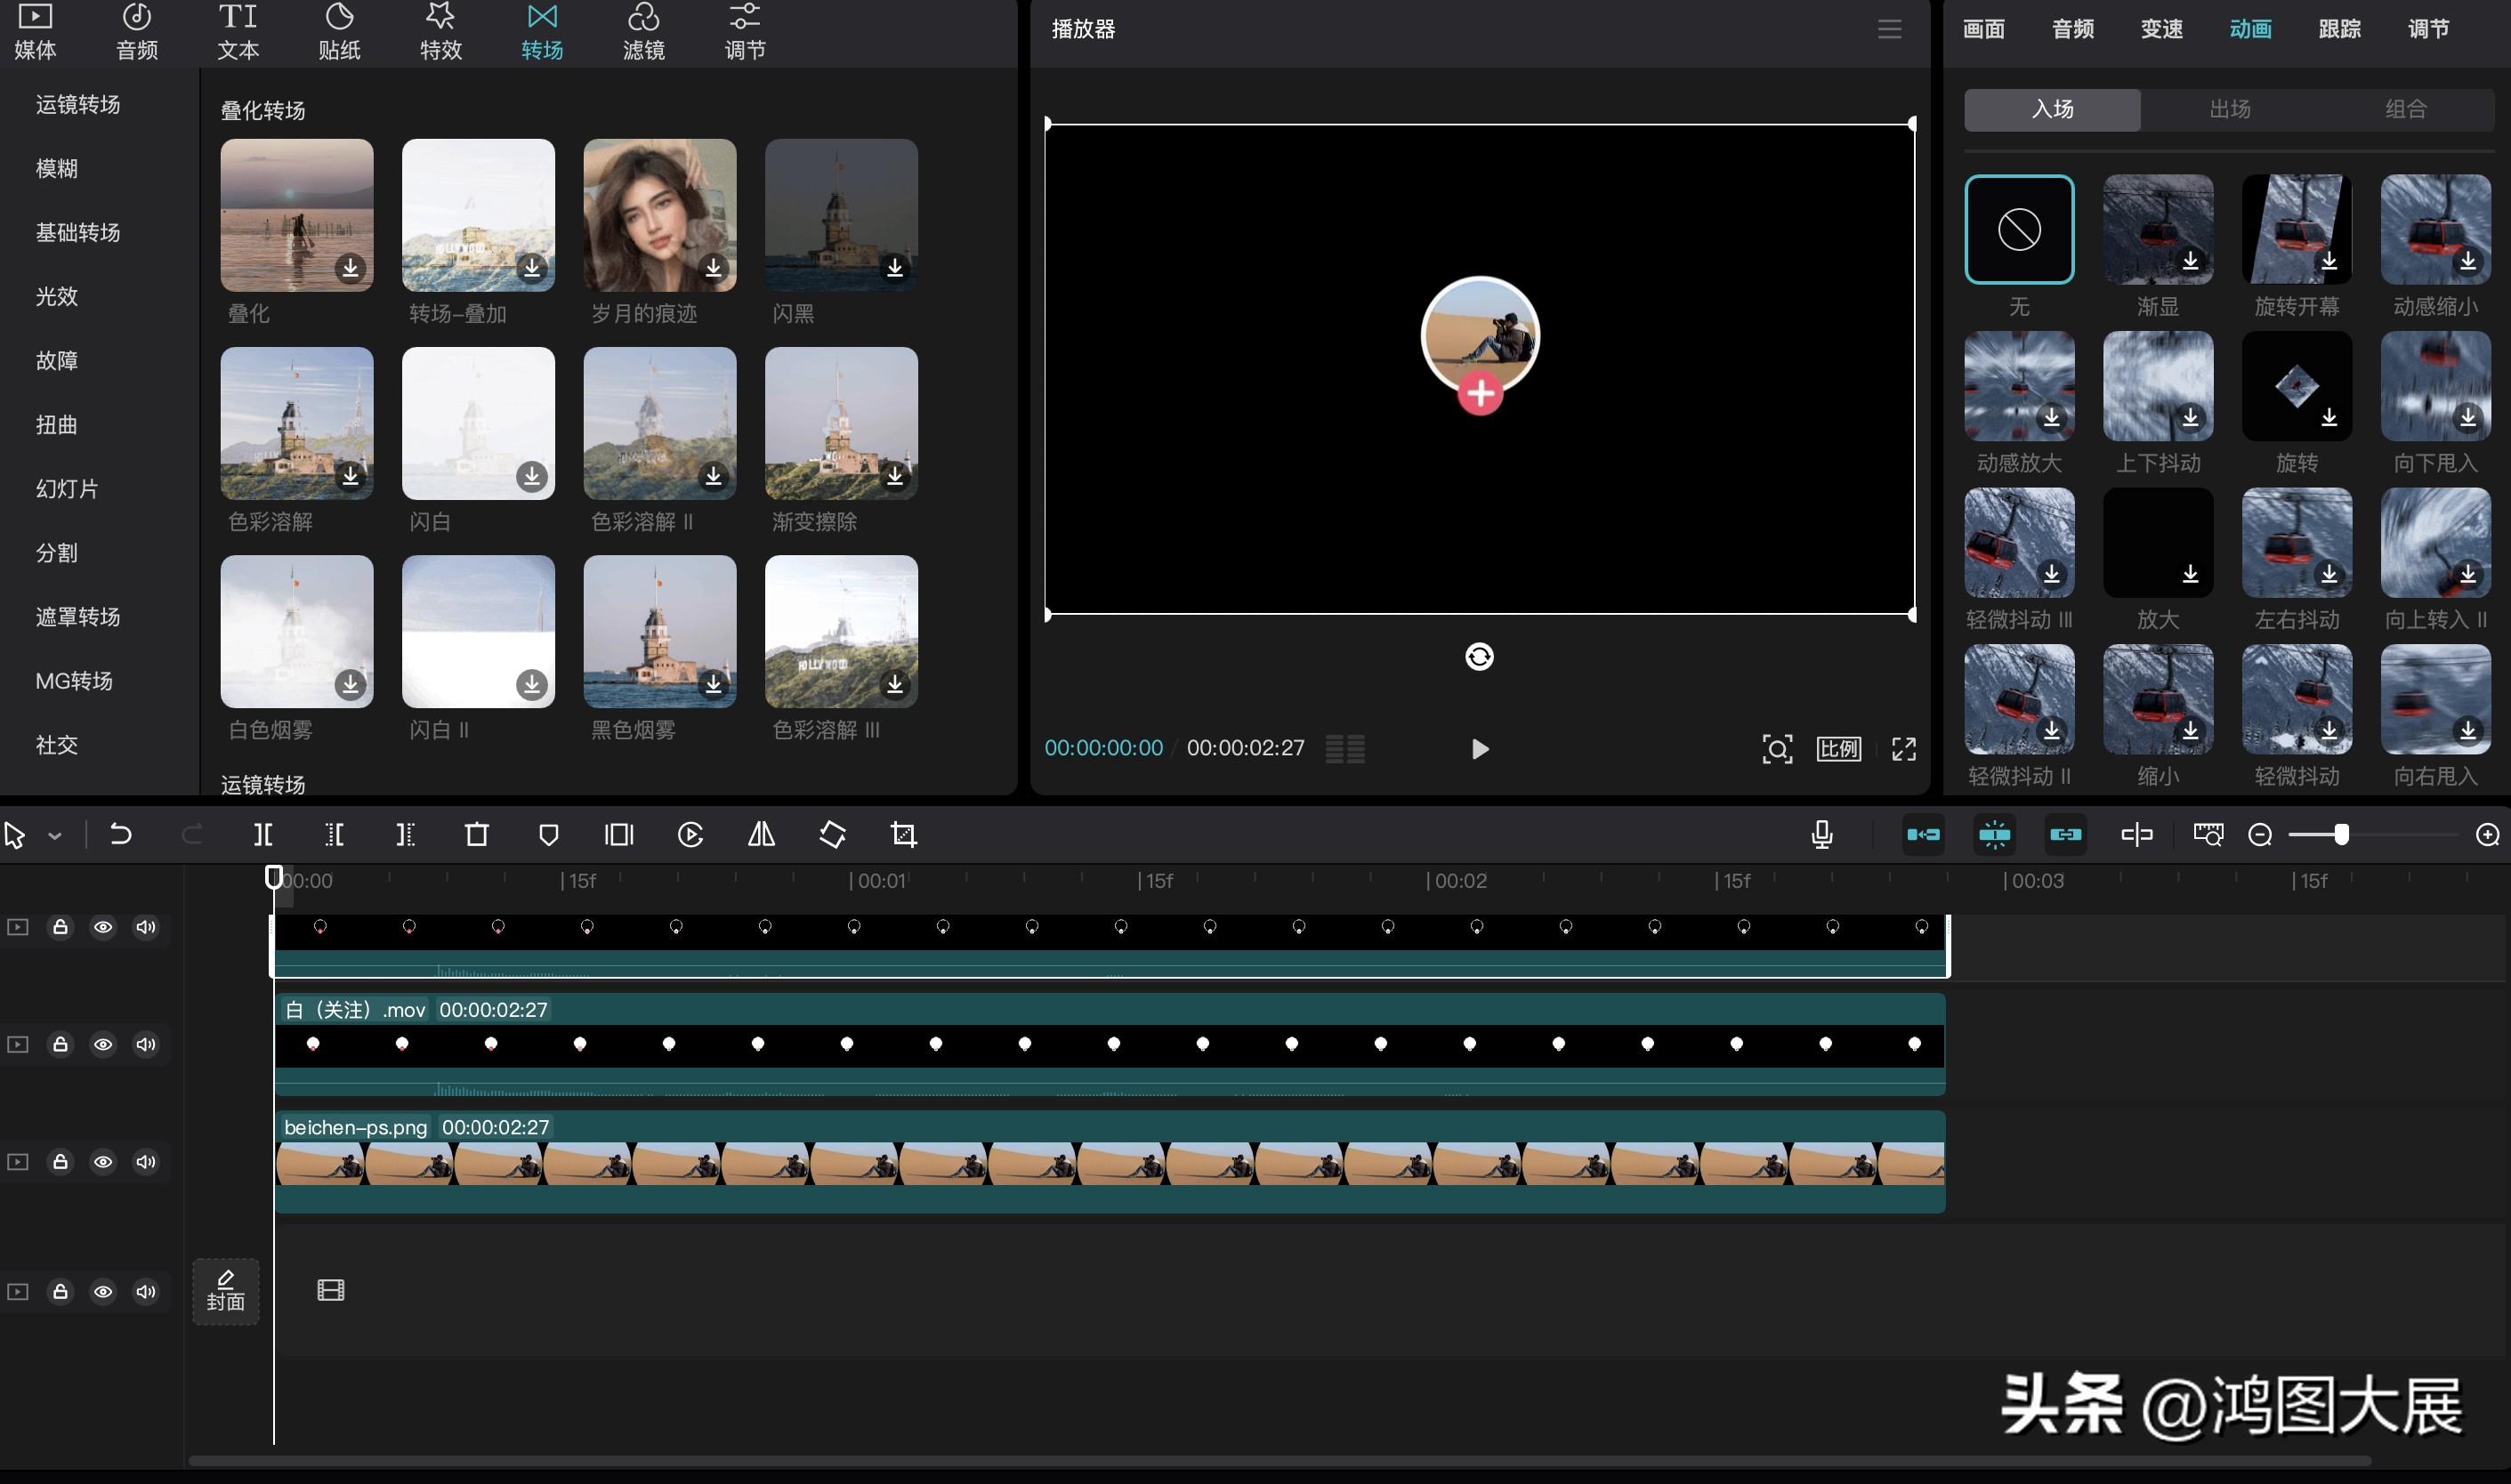The width and height of the screenshot is (2511, 1484).
Task: Switch to the 转场 transitions tab
Action: [x=542, y=32]
